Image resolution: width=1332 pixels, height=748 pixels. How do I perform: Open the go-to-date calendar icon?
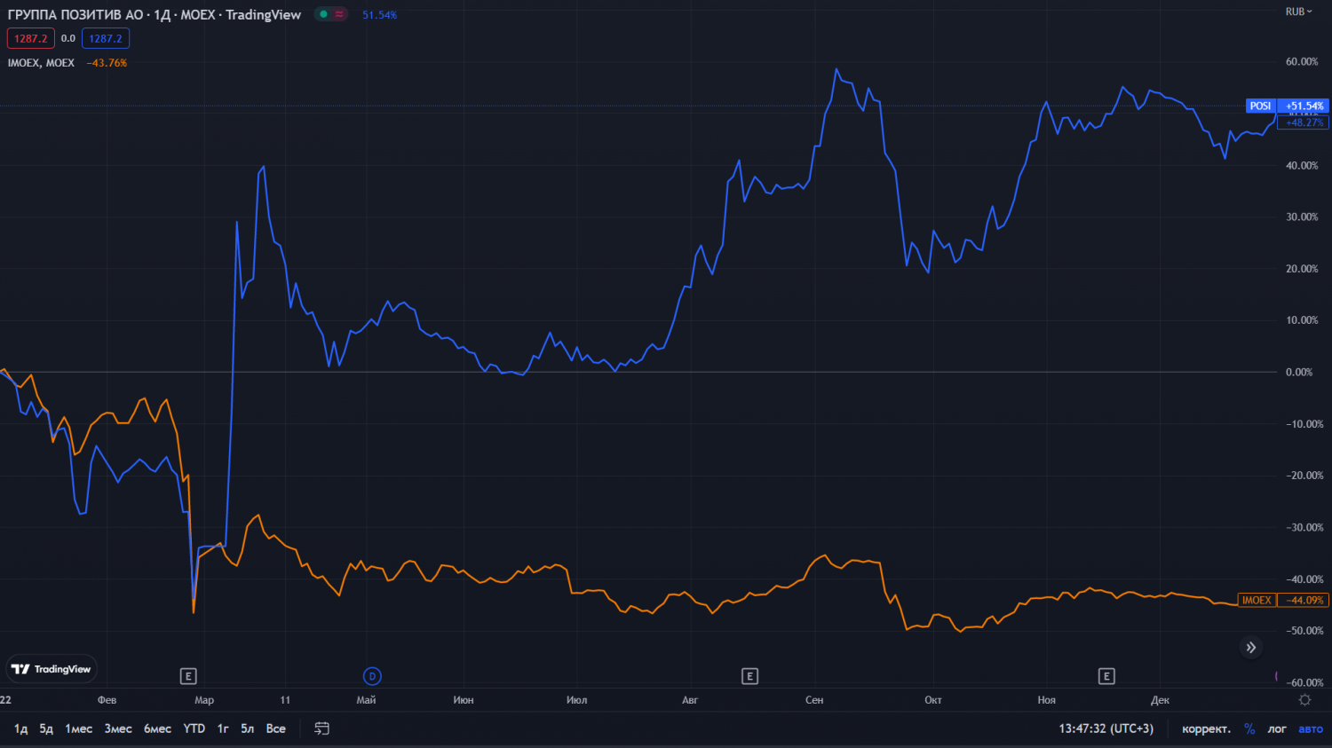(321, 728)
